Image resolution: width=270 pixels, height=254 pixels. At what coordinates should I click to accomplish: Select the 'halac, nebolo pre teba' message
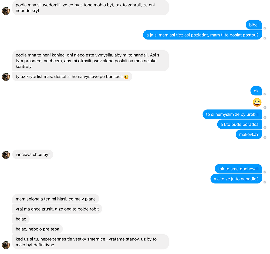tap(37, 229)
